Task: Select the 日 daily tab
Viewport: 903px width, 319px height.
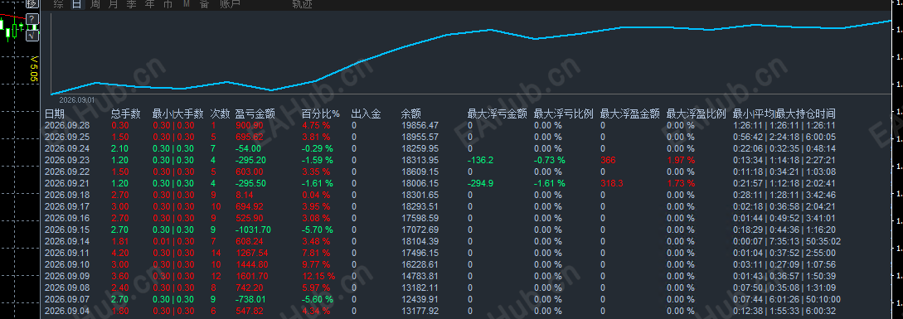Action: click(77, 4)
